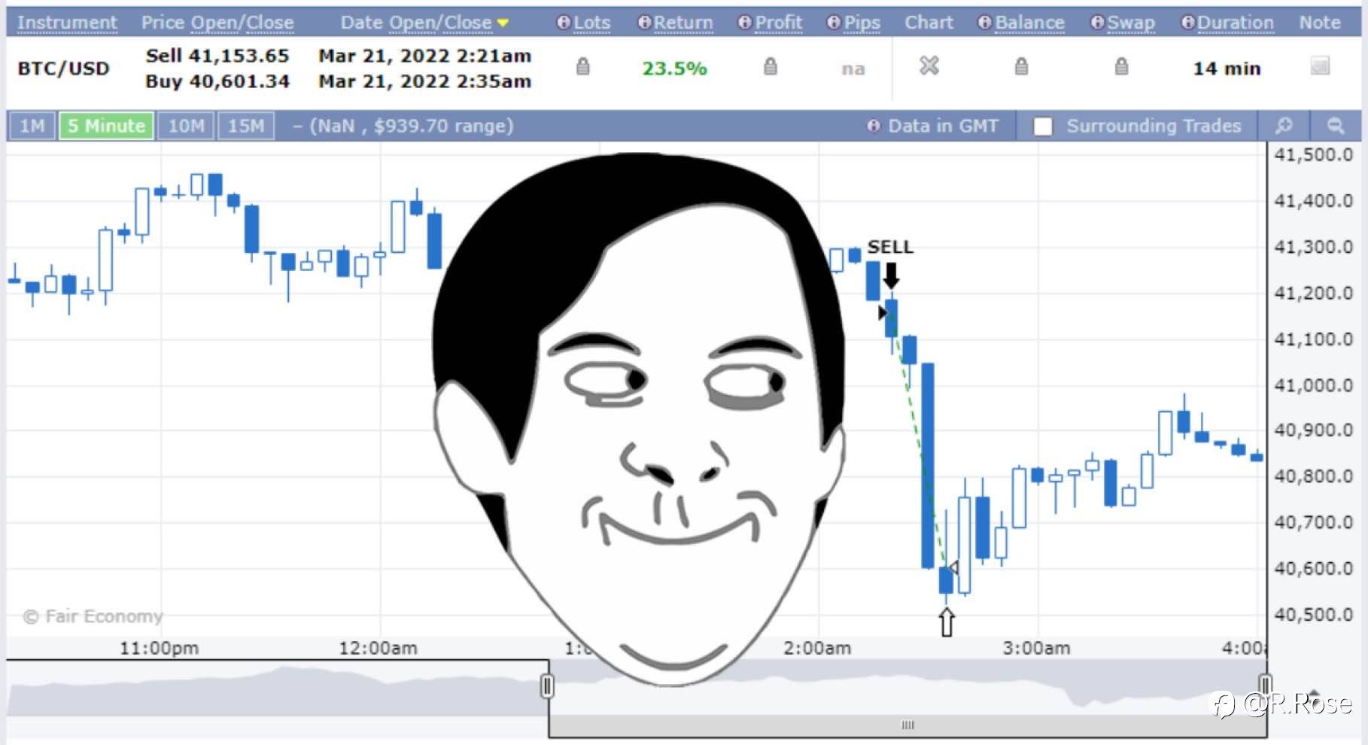Click the Balance column header
The image size is (1368, 745).
[1029, 23]
